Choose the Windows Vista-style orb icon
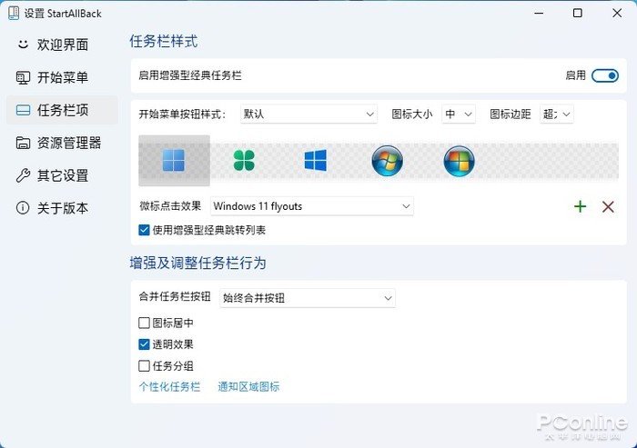This screenshot has height=448, width=637. pos(459,161)
